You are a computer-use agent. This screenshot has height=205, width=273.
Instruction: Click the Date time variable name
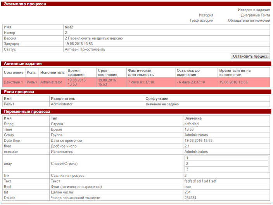click(x=12, y=141)
